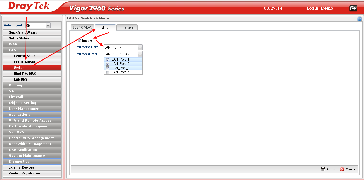This screenshot has width=364, height=180.
Task: Uncheck the Enable mirror checkbox
Action: (x=80, y=41)
